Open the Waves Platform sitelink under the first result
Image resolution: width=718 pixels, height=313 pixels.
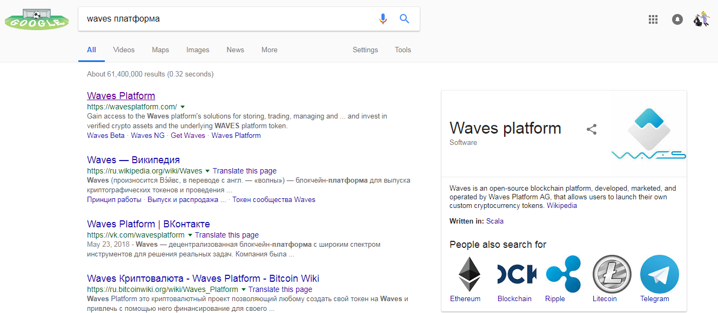(x=236, y=136)
